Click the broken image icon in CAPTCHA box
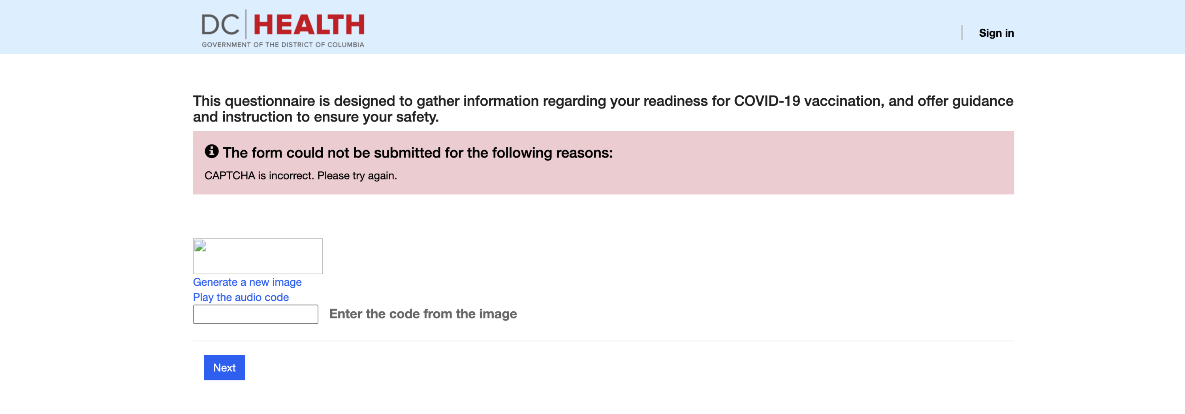Viewport: 1185px width, 414px height. click(200, 246)
